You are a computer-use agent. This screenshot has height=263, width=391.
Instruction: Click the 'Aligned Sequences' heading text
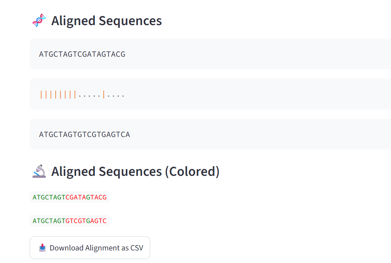tap(106, 21)
